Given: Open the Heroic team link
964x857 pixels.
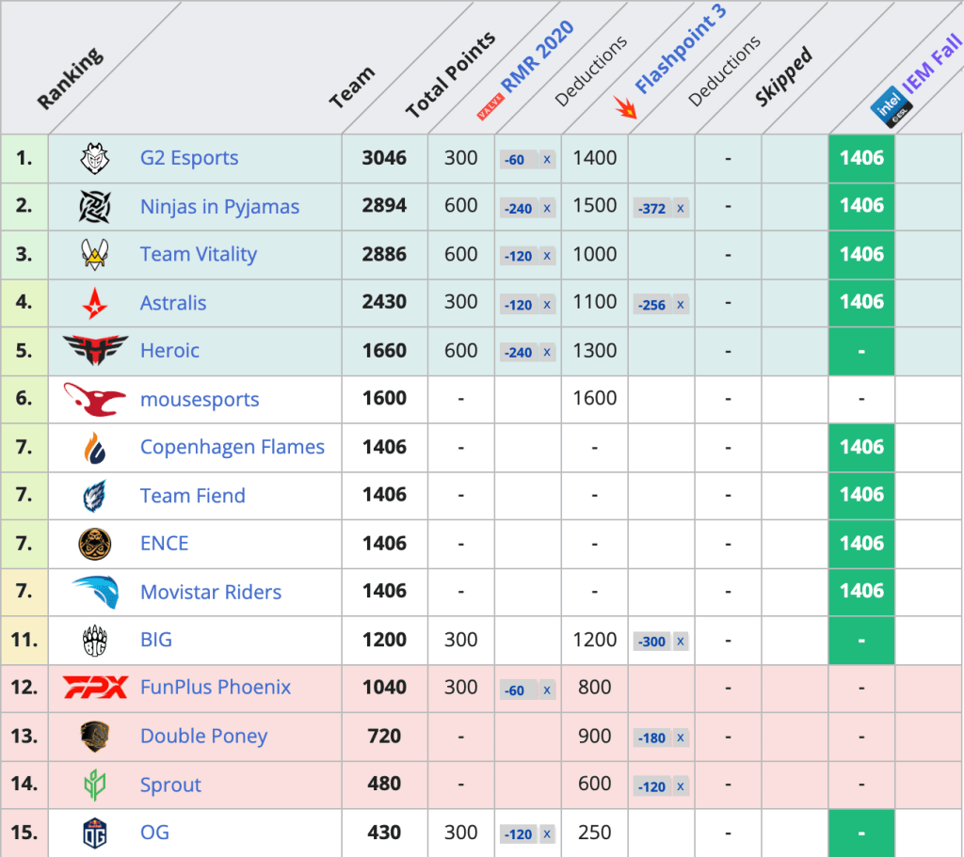Looking at the screenshot, I should 169,351.
